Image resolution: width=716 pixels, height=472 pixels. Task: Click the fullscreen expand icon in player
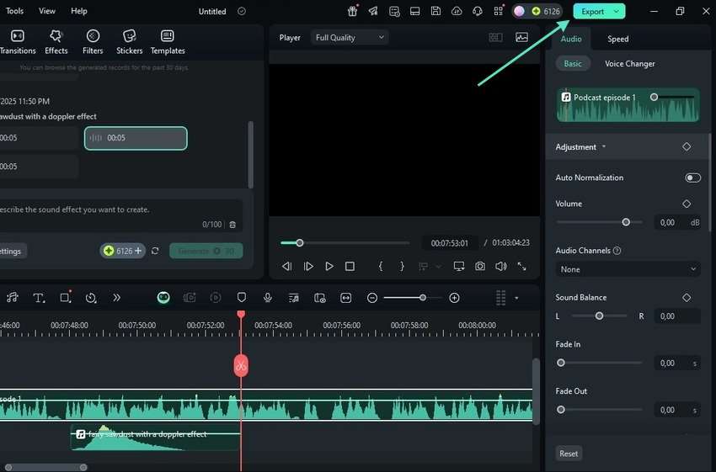[522, 267]
